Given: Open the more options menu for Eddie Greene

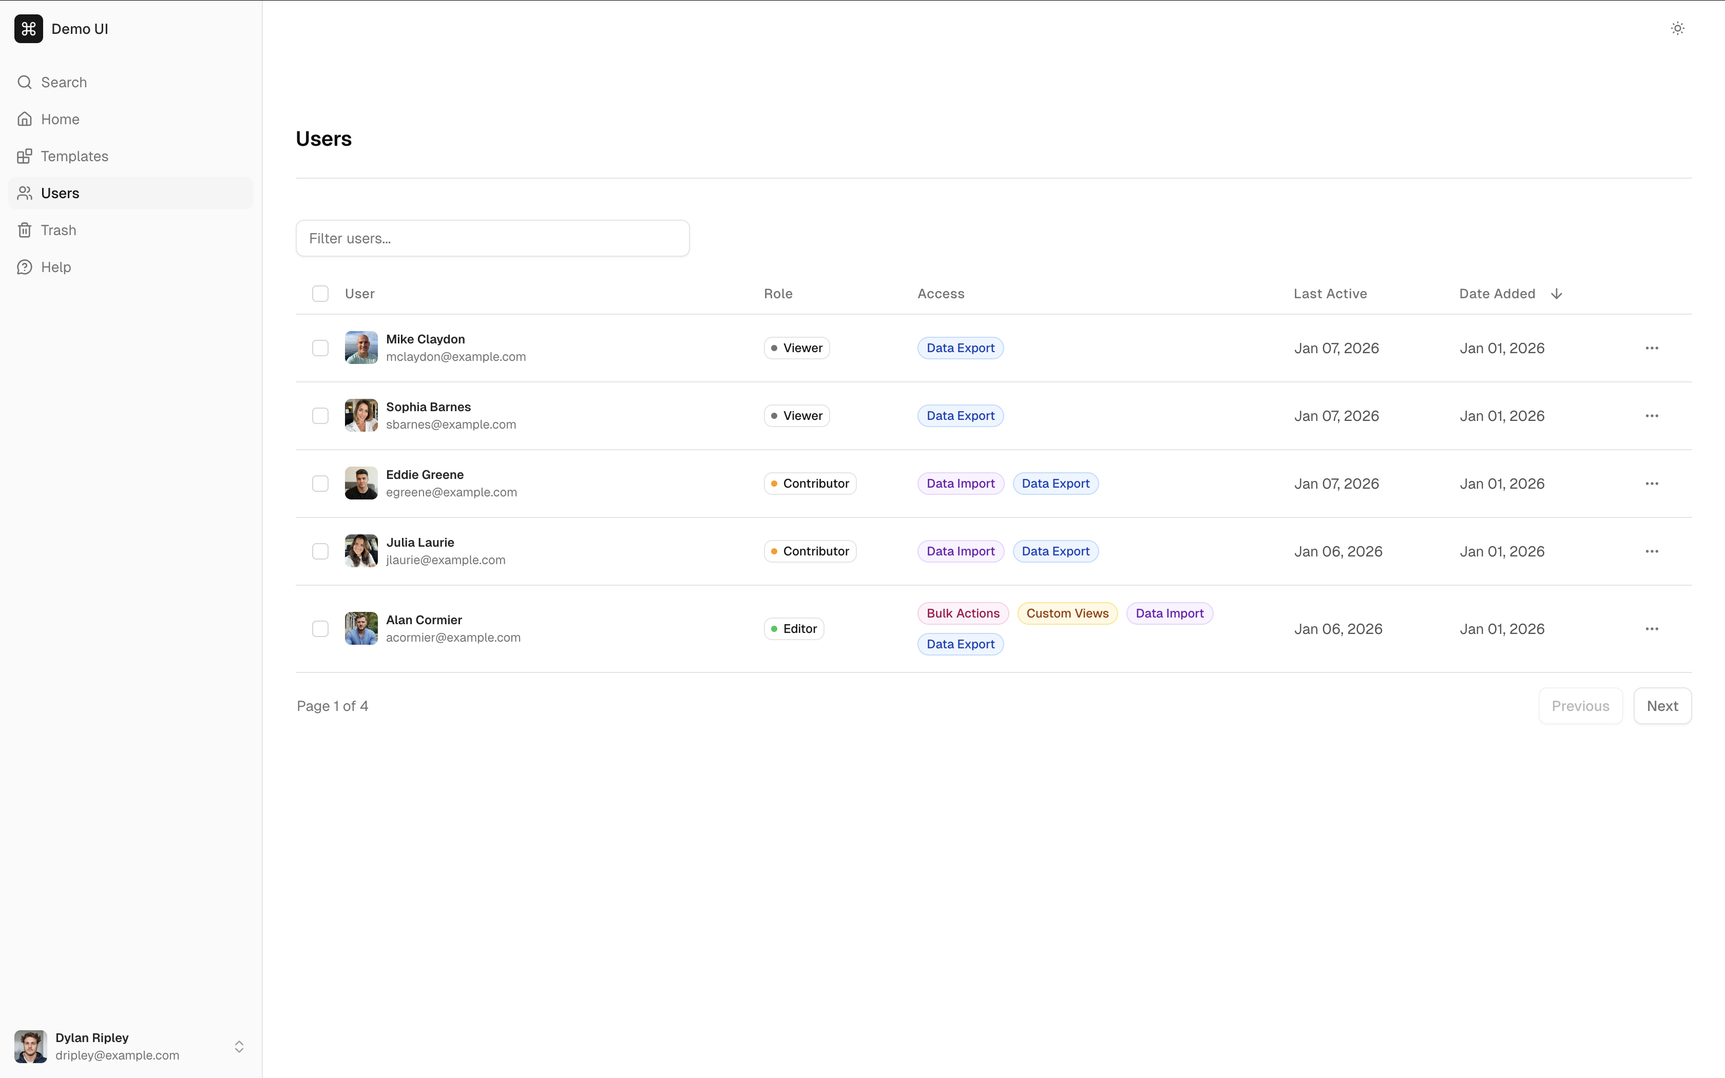Looking at the screenshot, I should click(1652, 484).
